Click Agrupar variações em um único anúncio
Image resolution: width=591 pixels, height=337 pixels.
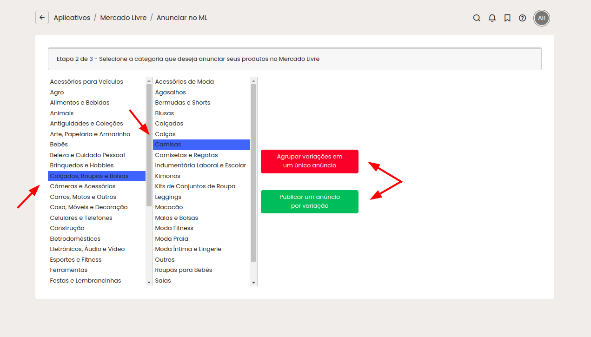pyautogui.click(x=310, y=161)
